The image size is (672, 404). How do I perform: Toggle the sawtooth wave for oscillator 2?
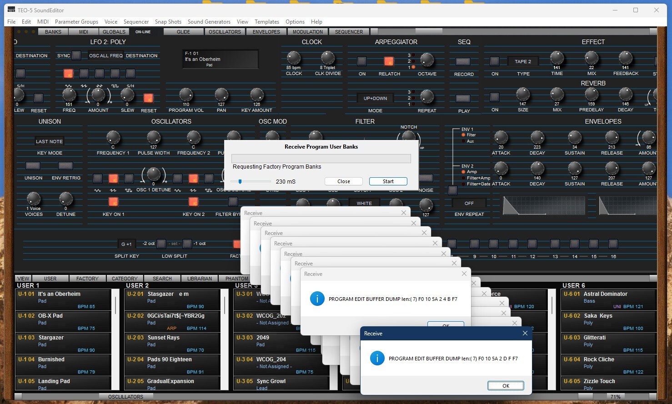tap(193, 178)
